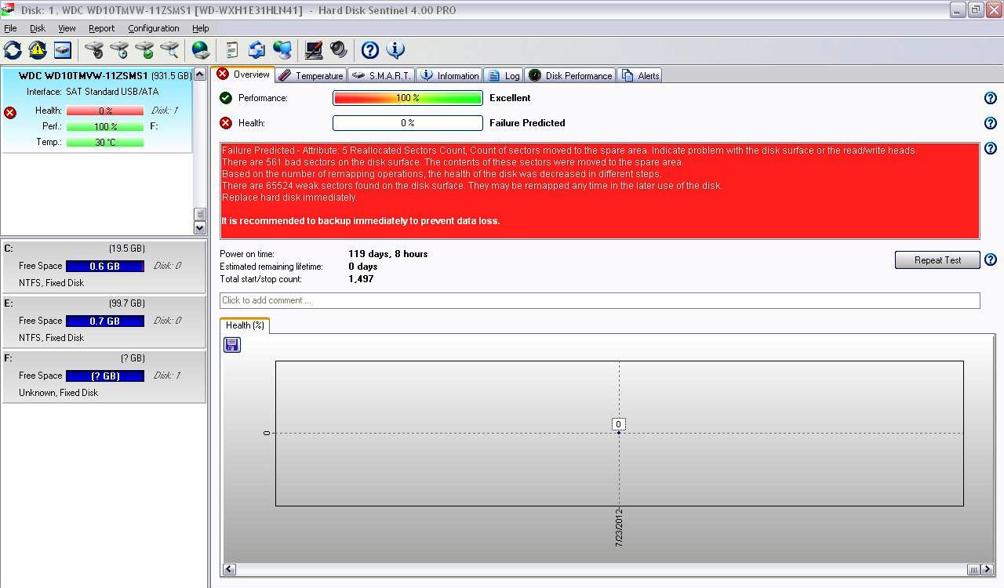The height and width of the screenshot is (588, 1004).
Task: Click the globe with disk toolbar icon
Action: click(202, 50)
